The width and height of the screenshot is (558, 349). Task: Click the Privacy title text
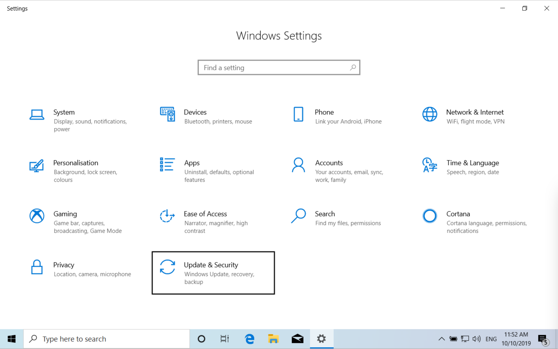pos(64,265)
